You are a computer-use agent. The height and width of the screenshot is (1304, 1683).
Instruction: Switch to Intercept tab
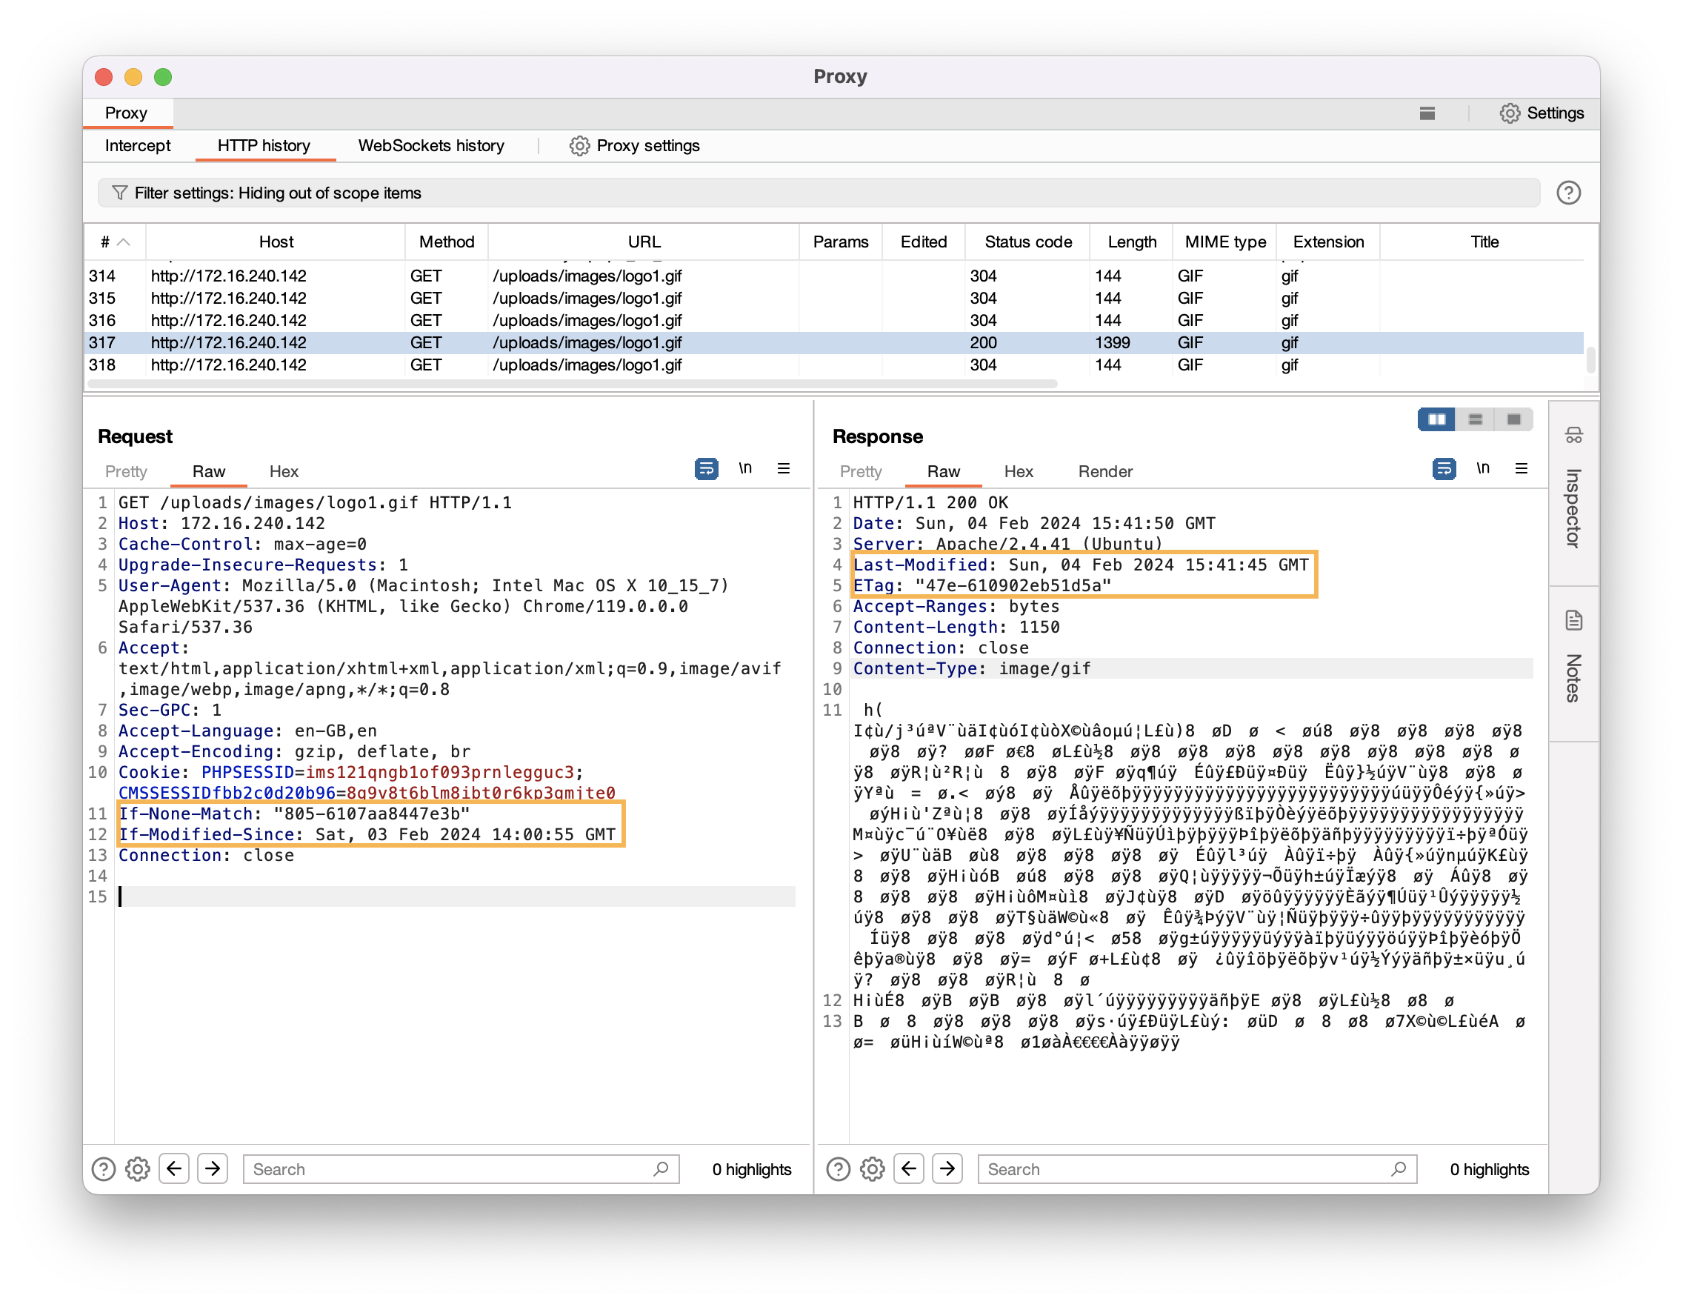point(137,146)
